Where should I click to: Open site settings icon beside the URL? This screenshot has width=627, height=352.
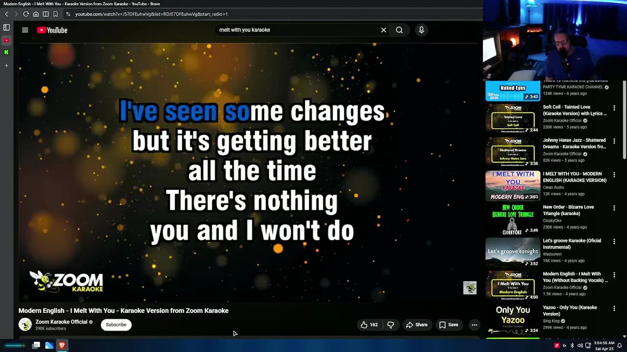pyautogui.click(x=68, y=14)
